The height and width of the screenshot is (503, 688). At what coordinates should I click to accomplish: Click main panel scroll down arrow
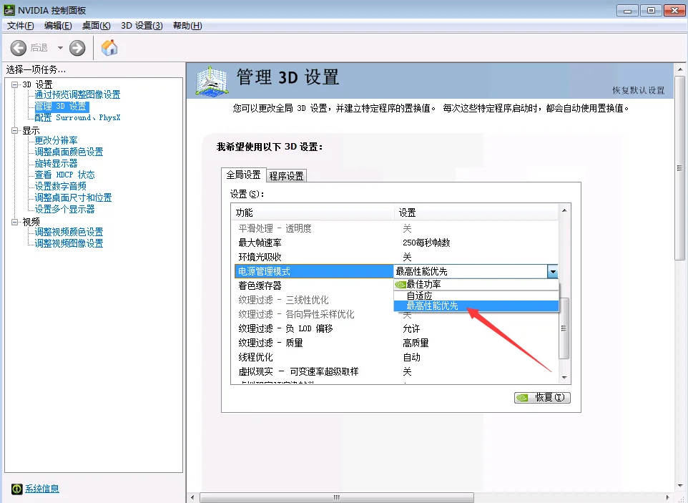pos(680,486)
